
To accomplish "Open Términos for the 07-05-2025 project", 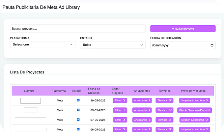I will click(x=164, y=120).
